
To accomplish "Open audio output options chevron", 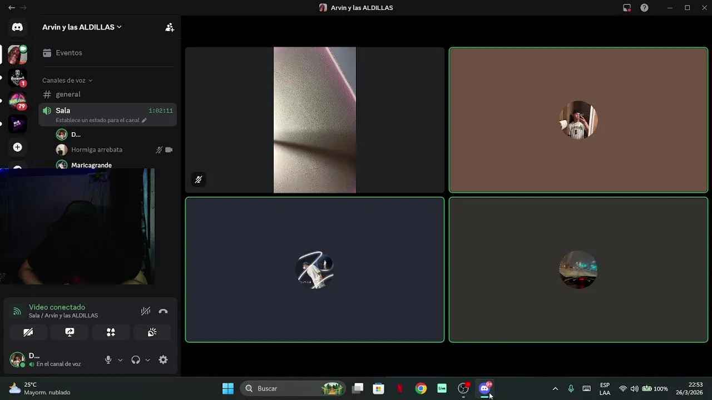I will (147, 360).
